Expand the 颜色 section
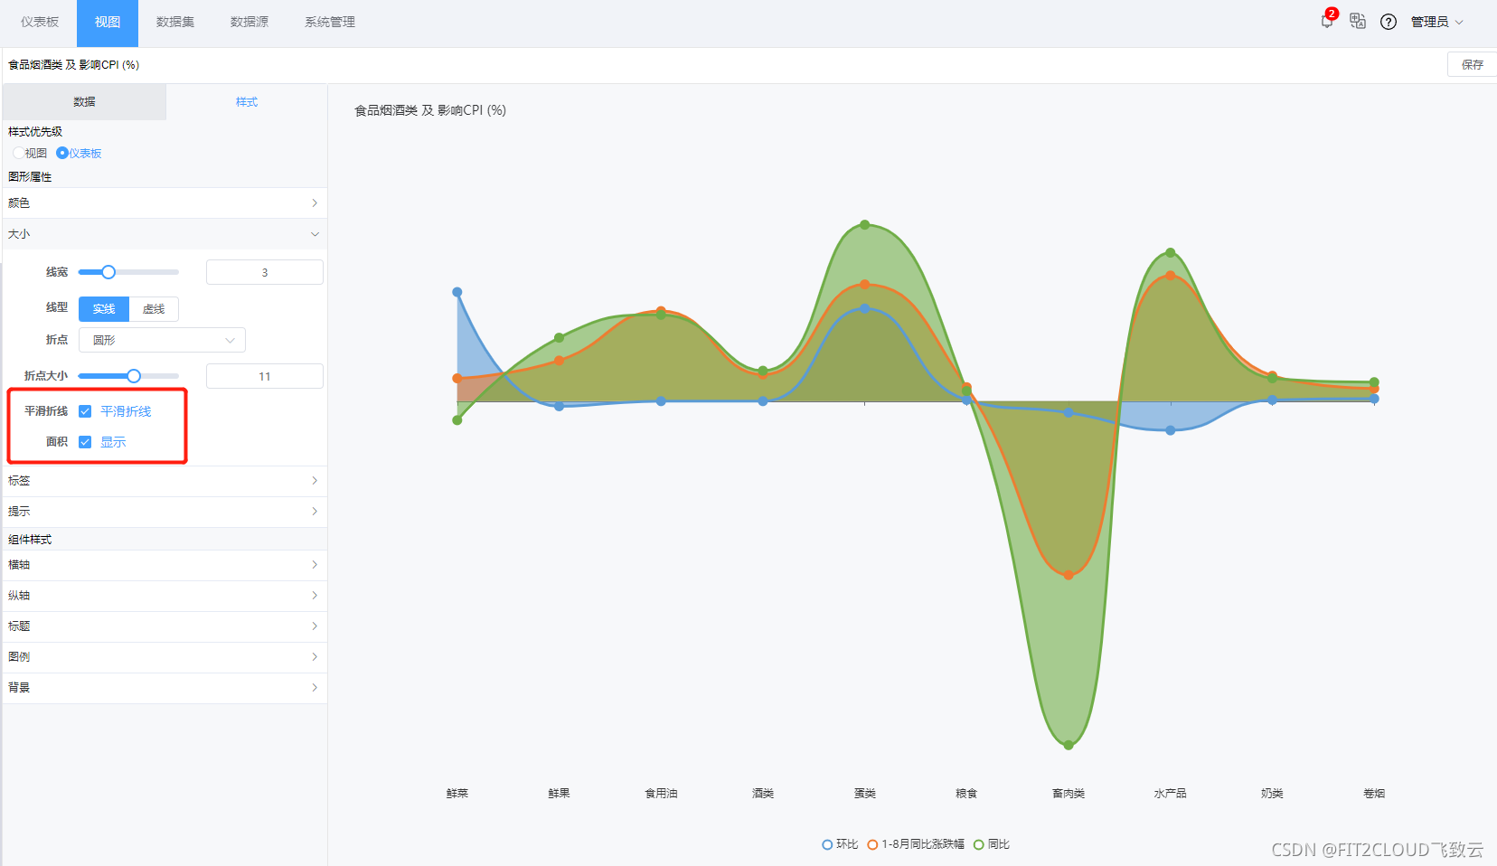 pos(165,203)
